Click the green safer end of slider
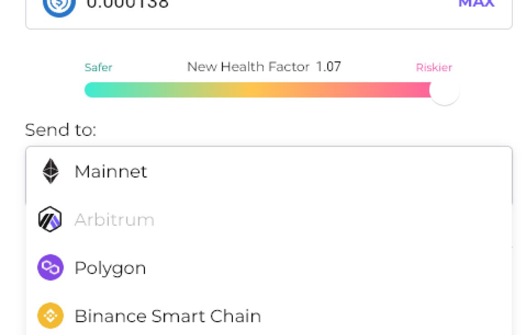 [x=97, y=90]
